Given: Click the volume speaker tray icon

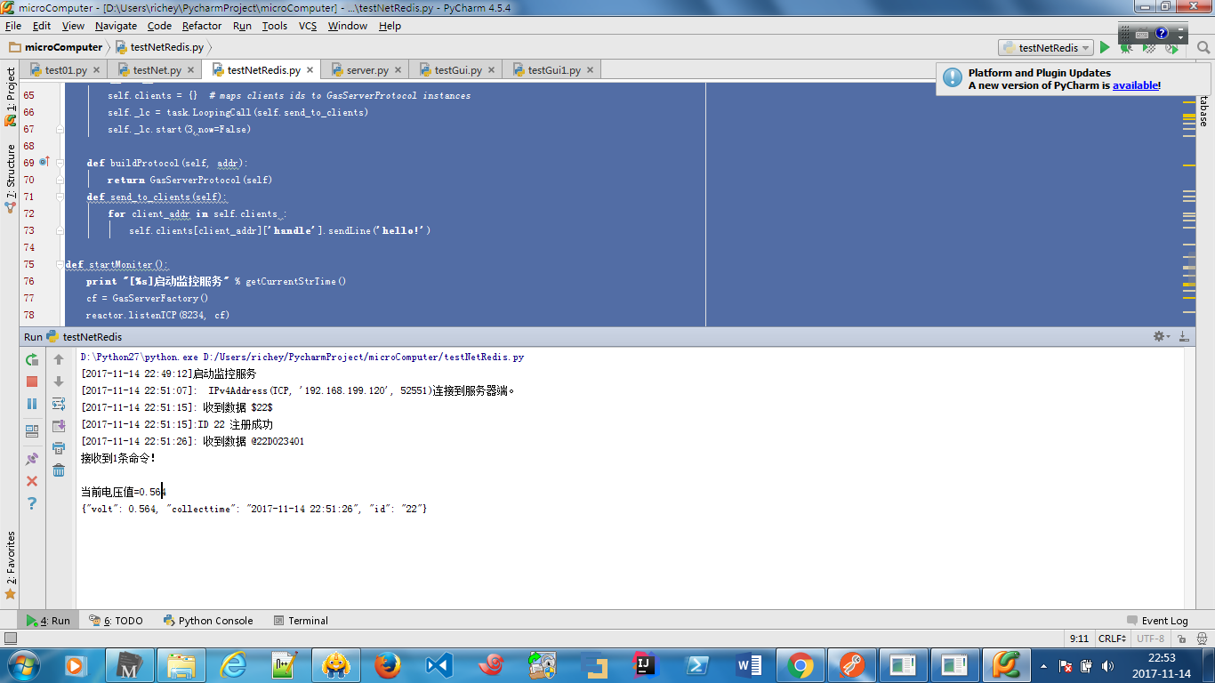Looking at the screenshot, I should tap(1107, 665).
